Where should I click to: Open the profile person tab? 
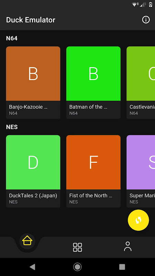pos(128,246)
